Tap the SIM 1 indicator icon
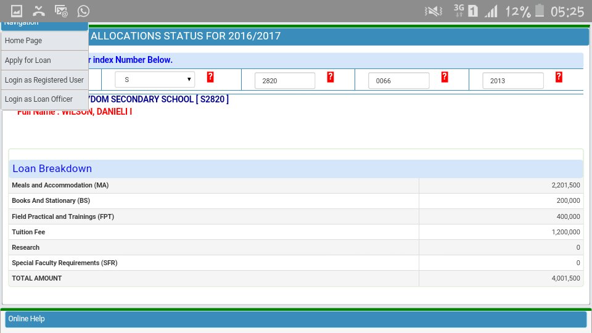Screen dimensions: 592x333 tap(473, 11)
